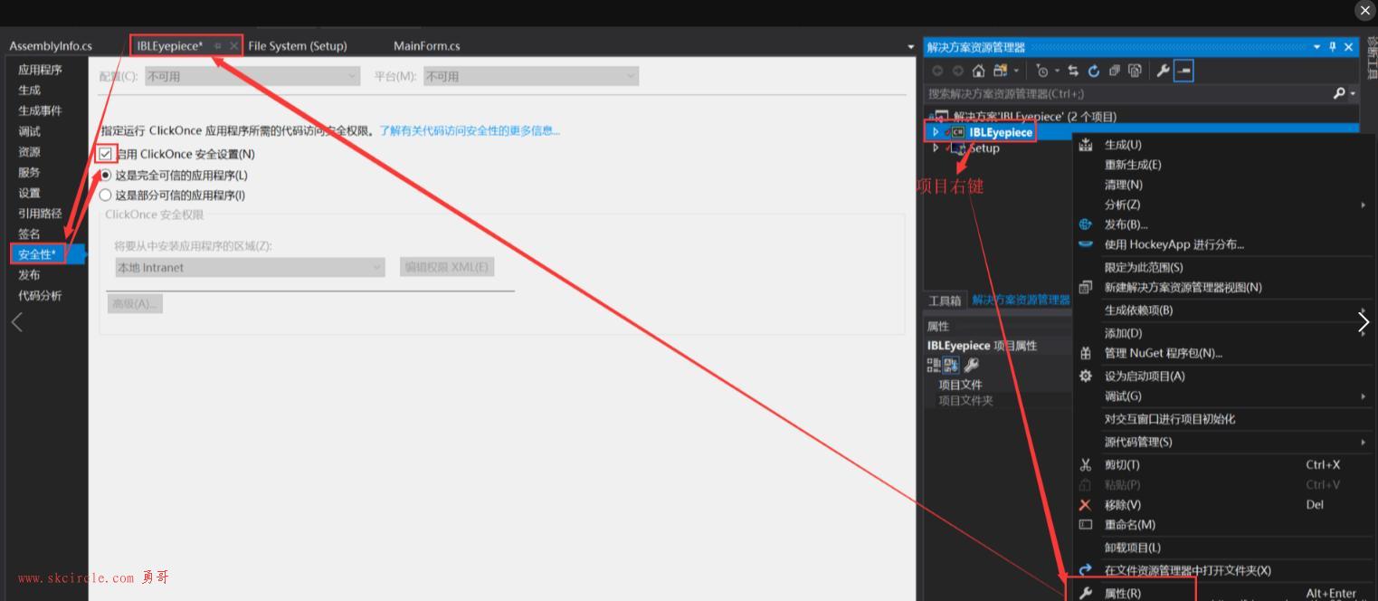Click the alphabetical sort icon in Properties panel
This screenshot has height=601, width=1378.
952,365
